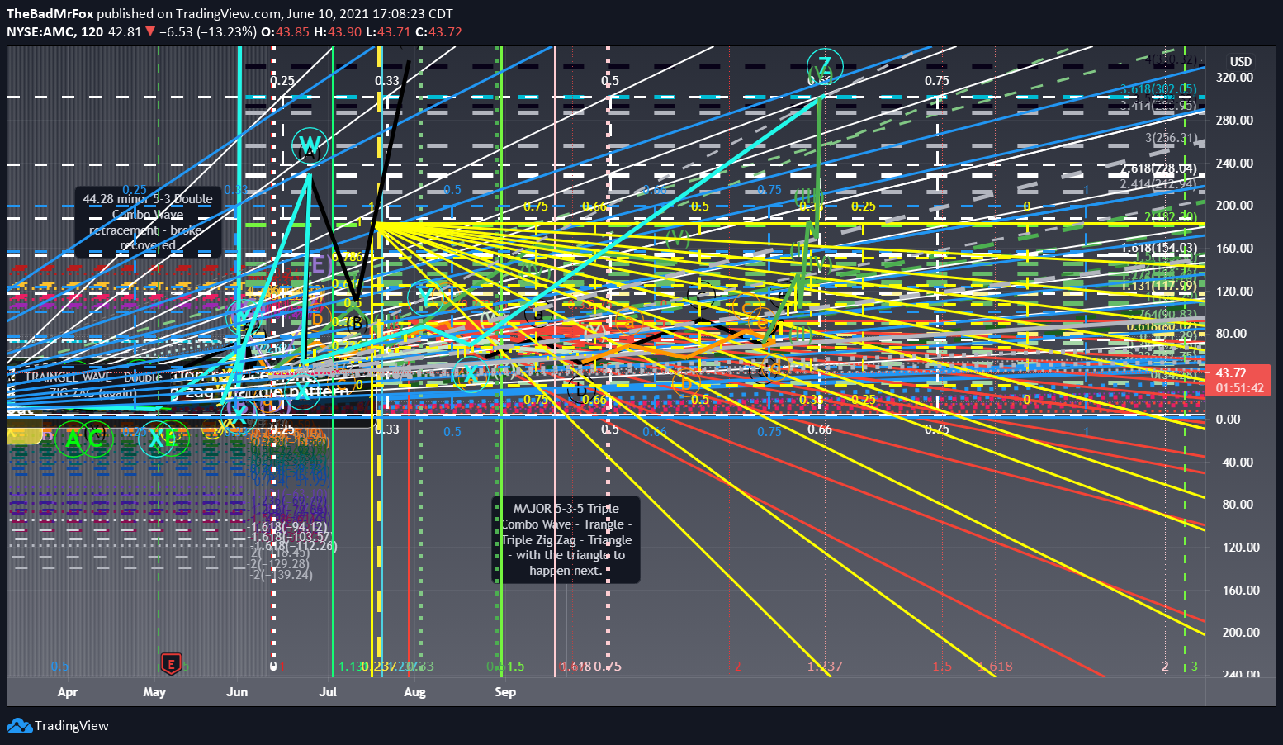
Task: Click the Jul label on time axis
Action: [x=328, y=692]
